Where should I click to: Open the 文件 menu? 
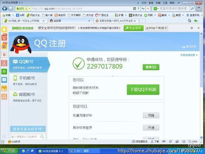(144, 3)
